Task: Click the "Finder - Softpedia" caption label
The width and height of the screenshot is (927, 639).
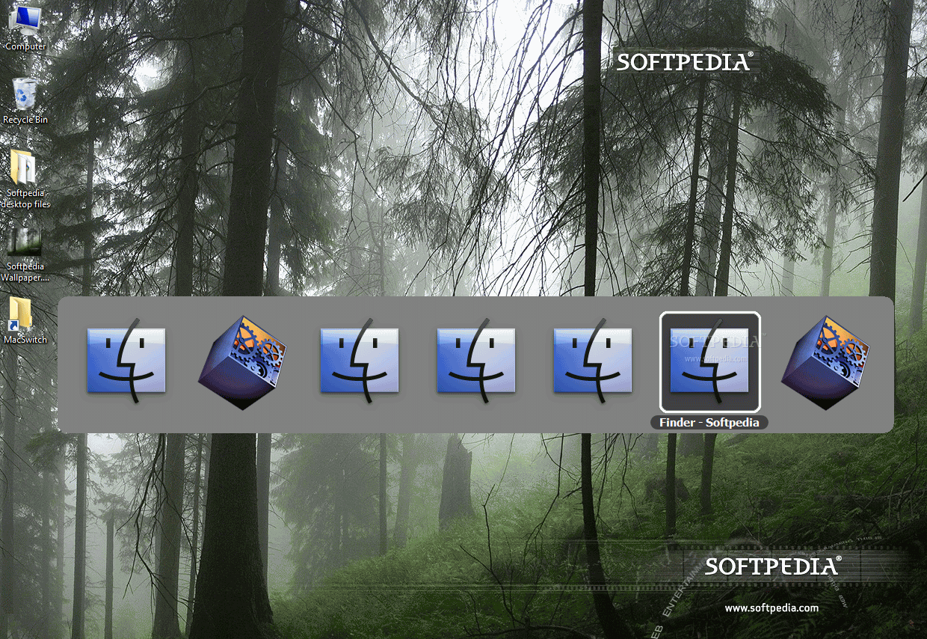Action: point(709,423)
